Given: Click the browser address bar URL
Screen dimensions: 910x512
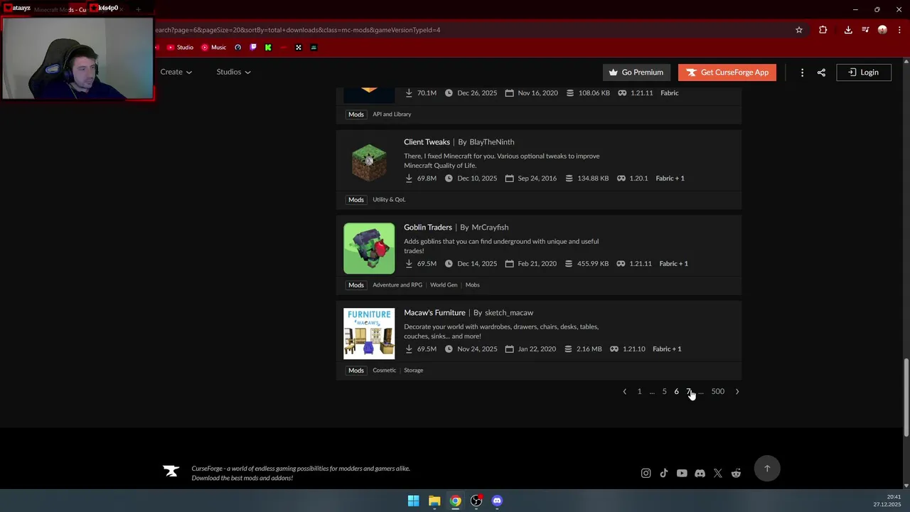Looking at the screenshot, I should [x=297, y=30].
